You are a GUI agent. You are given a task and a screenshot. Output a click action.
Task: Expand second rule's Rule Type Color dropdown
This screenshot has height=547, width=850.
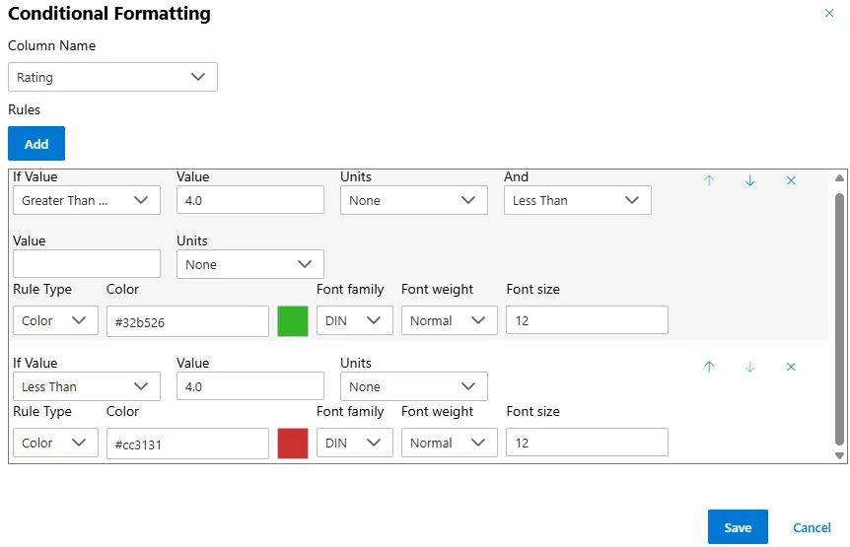(x=55, y=443)
